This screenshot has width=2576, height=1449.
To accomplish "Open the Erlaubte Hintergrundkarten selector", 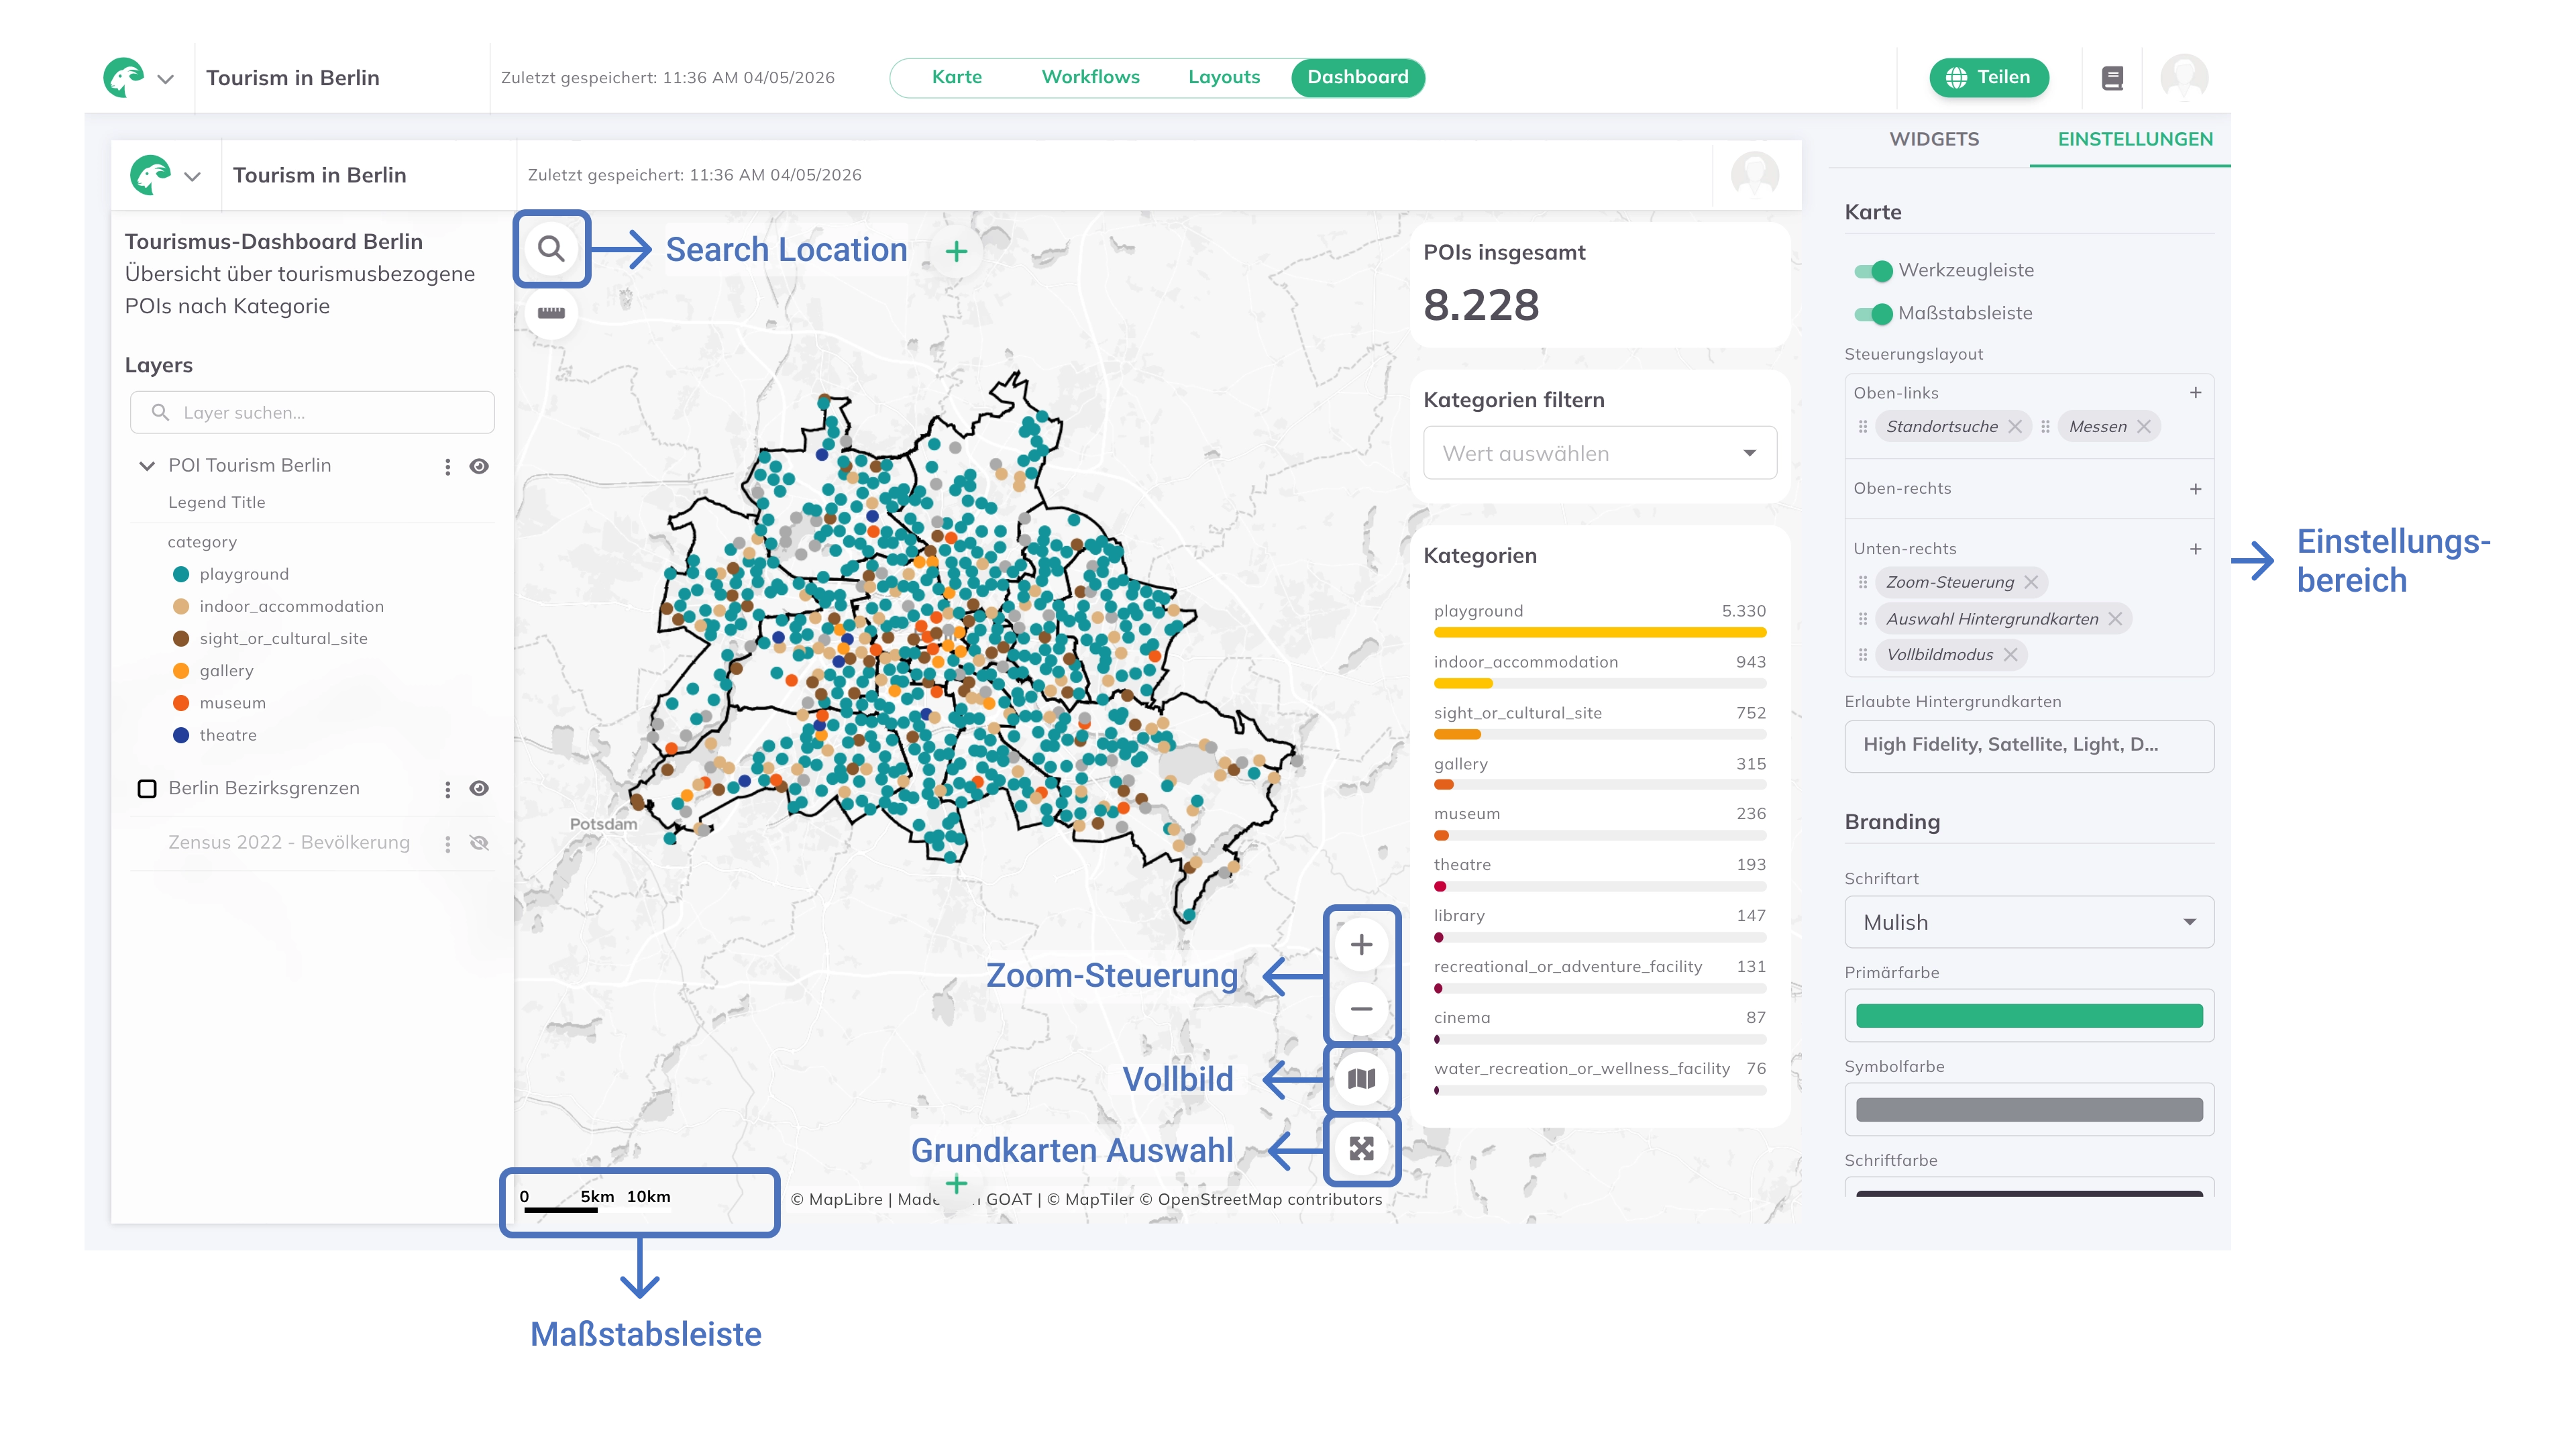I will [2028, 746].
